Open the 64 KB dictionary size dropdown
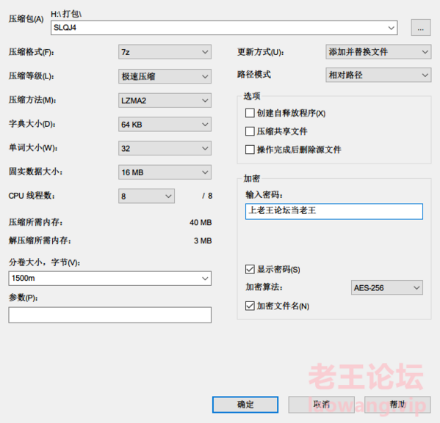Screen dimensions: 440x423 point(165,125)
